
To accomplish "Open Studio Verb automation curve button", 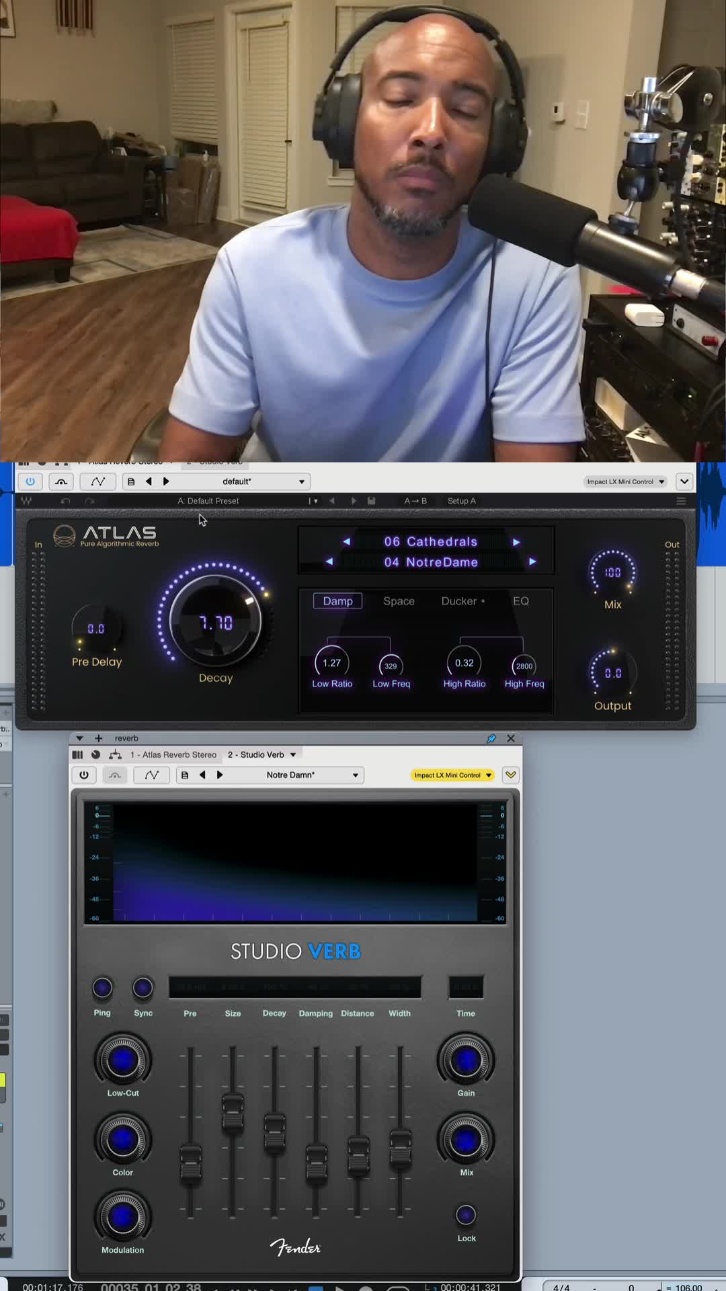I will [152, 775].
